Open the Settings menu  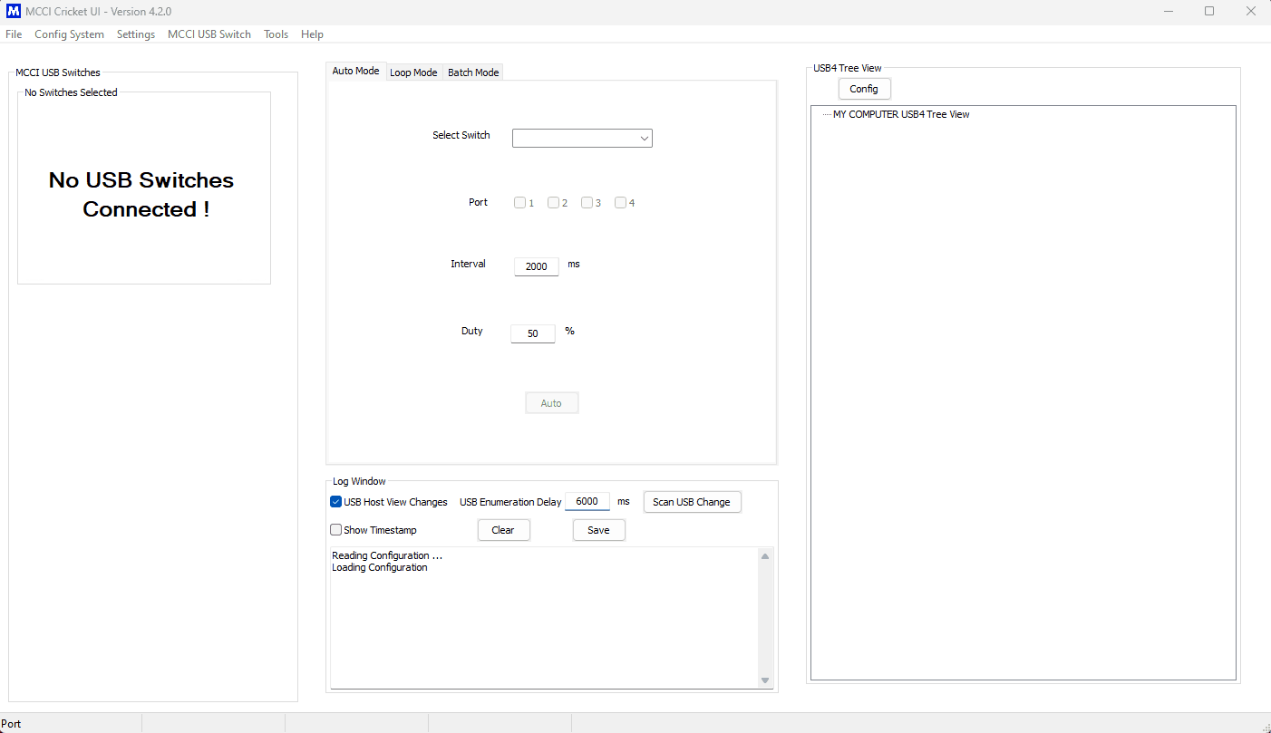(x=136, y=34)
